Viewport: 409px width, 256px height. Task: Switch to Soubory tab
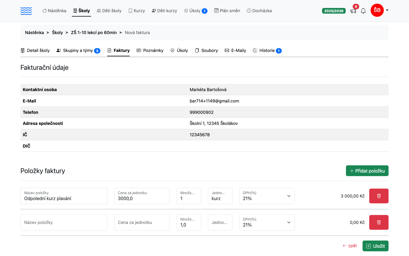point(206,51)
